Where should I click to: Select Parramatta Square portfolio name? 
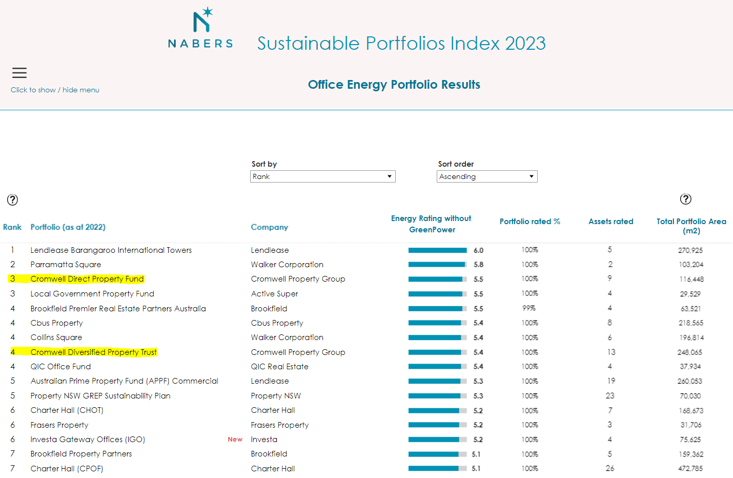pos(66,265)
